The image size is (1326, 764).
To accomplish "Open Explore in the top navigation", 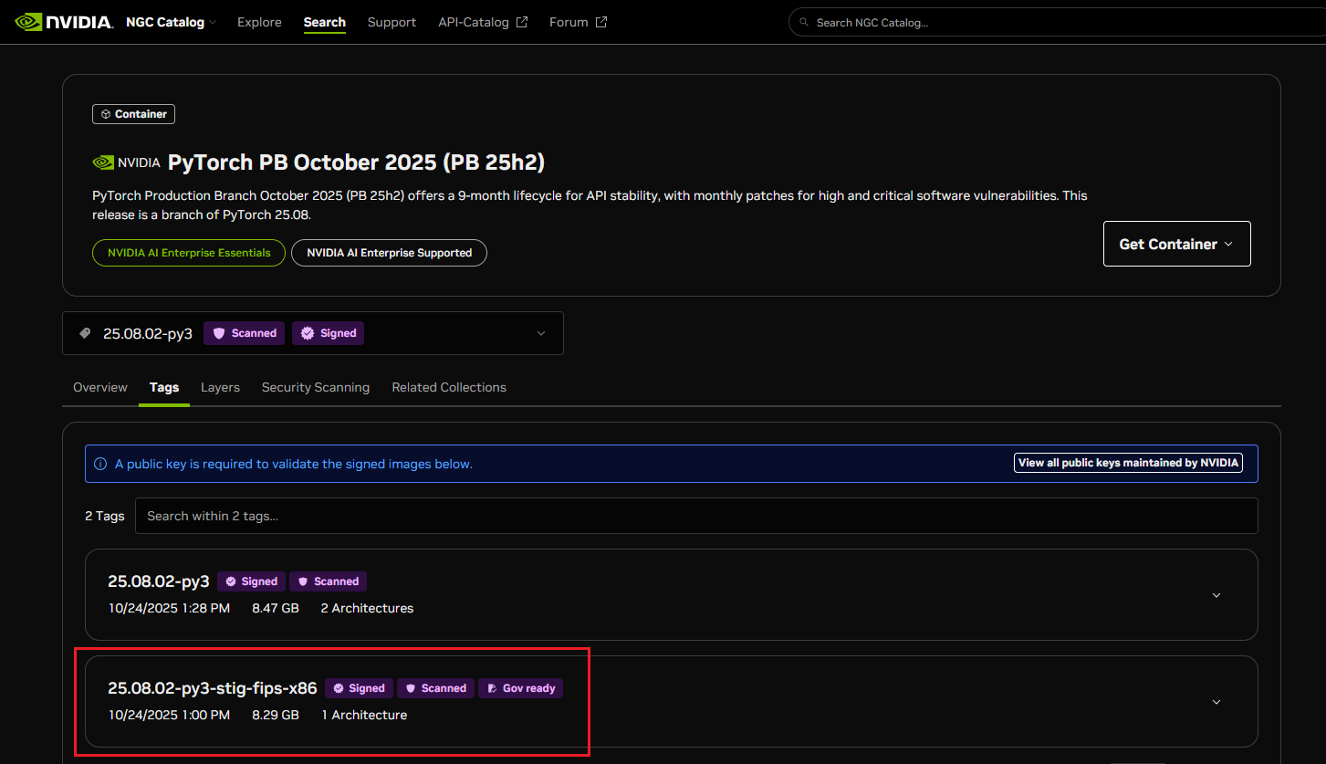I will point(259,22).
